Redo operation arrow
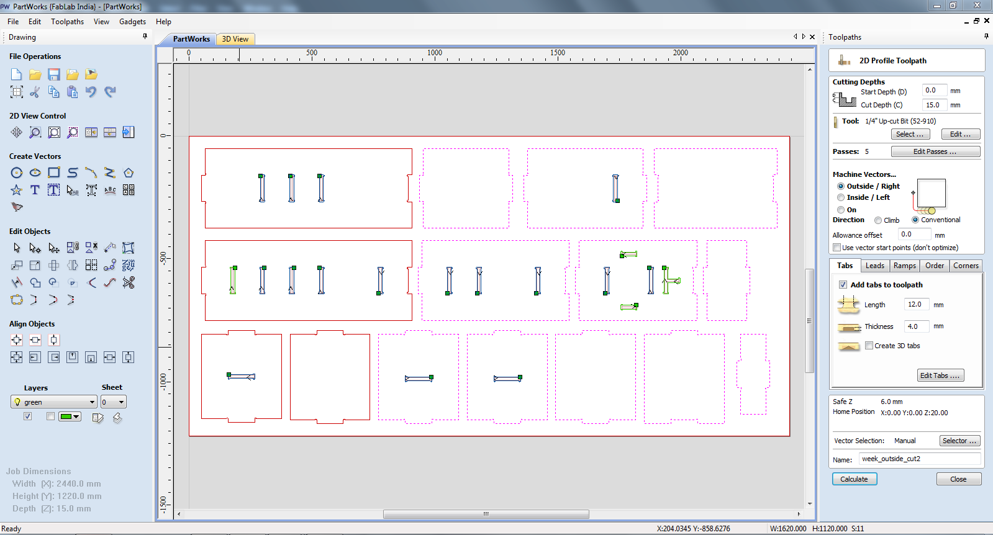The height and width of the screenshot is (535, 993). click(x=110, y=92)
